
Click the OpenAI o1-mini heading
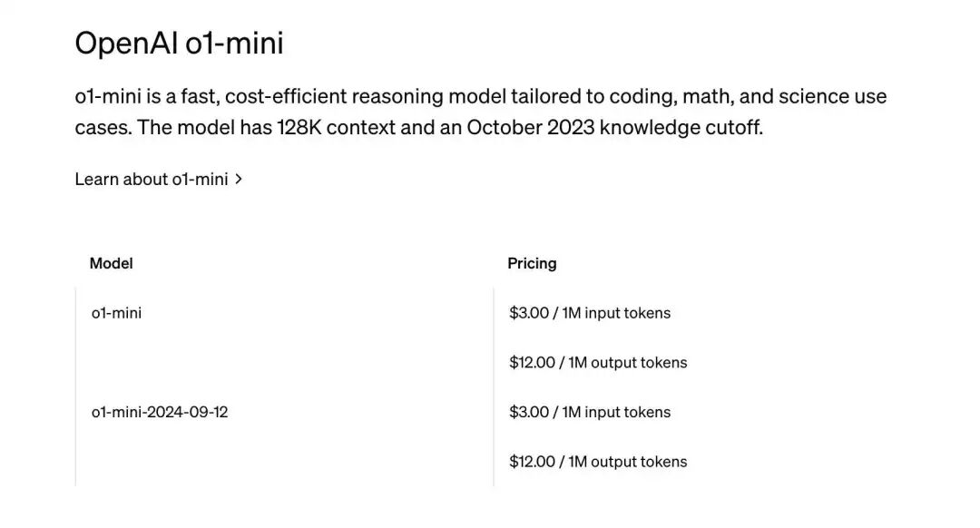point(179,43)
